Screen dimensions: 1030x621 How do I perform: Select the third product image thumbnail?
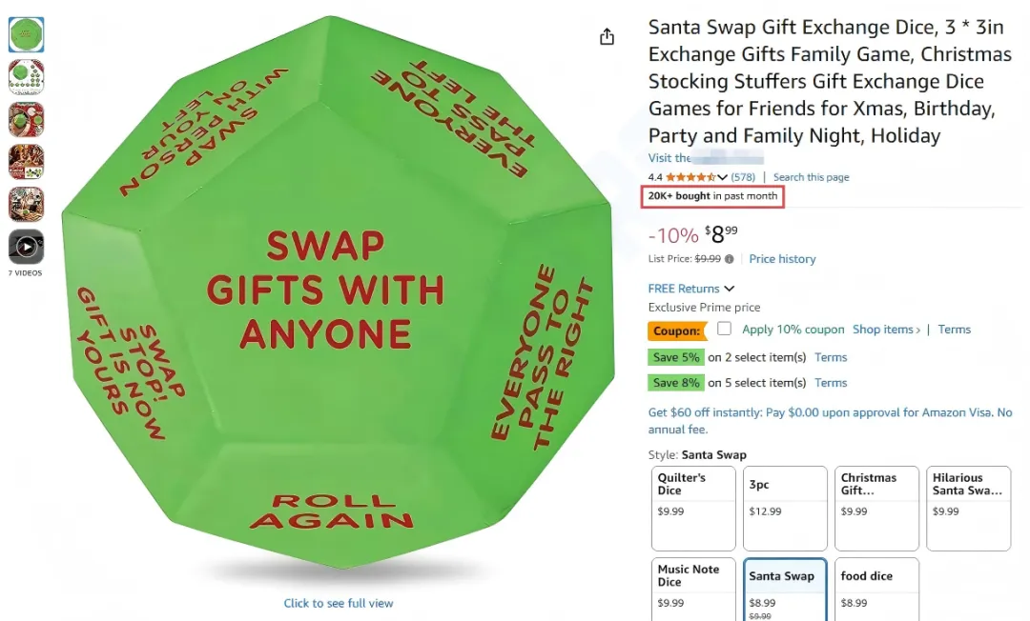coord(26,120)
